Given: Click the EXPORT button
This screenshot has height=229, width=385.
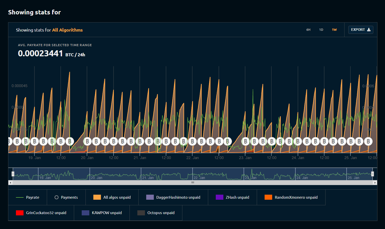Looking at the screenshot, I should 361,30.
